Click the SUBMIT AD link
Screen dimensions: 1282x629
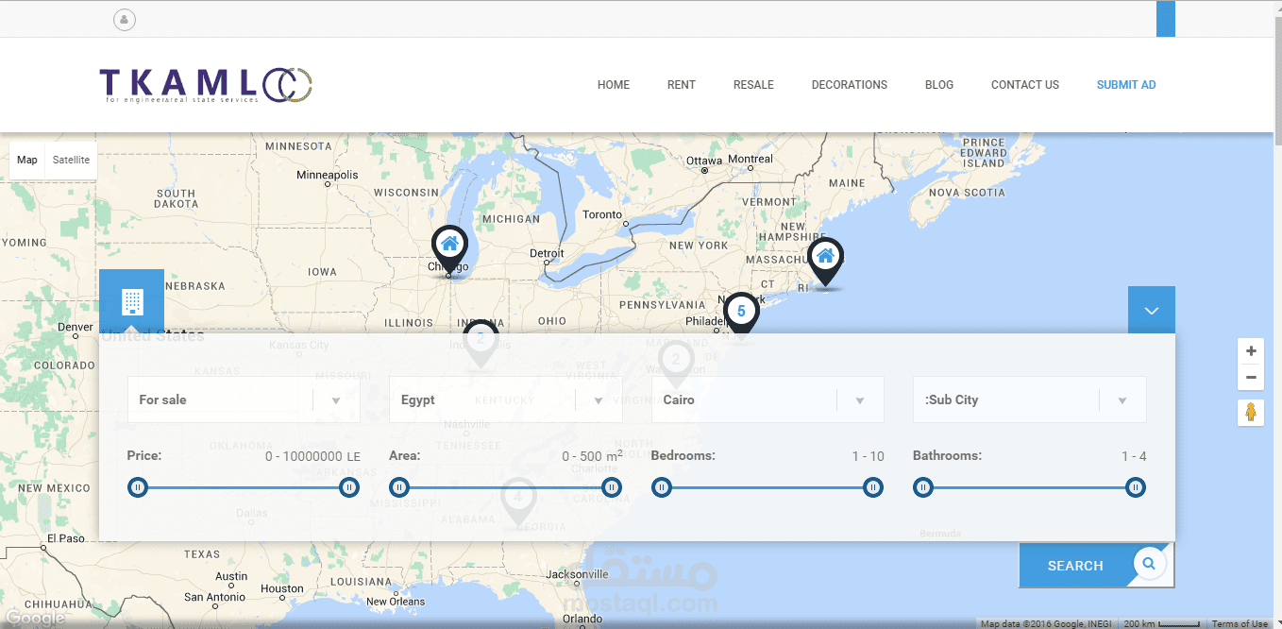[1126, 85]
